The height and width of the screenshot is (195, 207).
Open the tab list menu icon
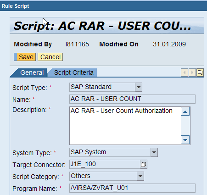(200, 72)
